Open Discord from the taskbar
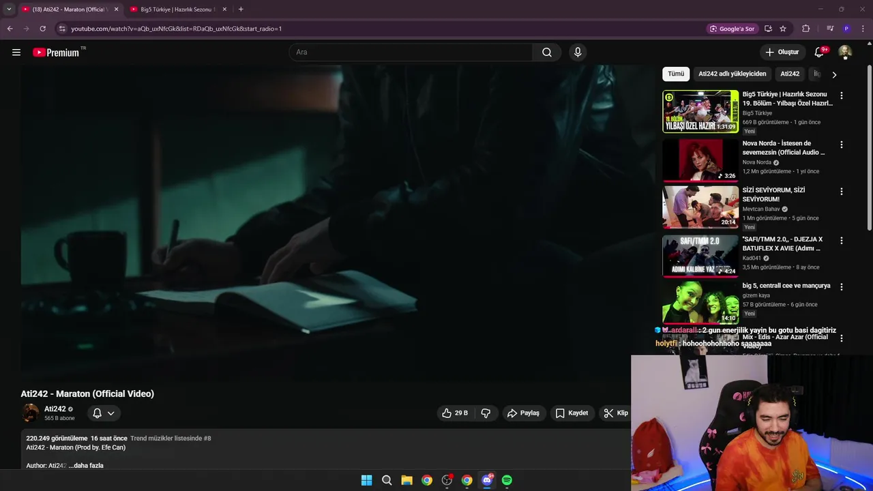Viewport: 873px width, 491px height. point(487,480)
